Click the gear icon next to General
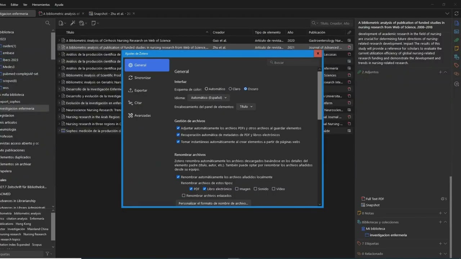This screenshot has height=259, width=461. coord(130,65)
